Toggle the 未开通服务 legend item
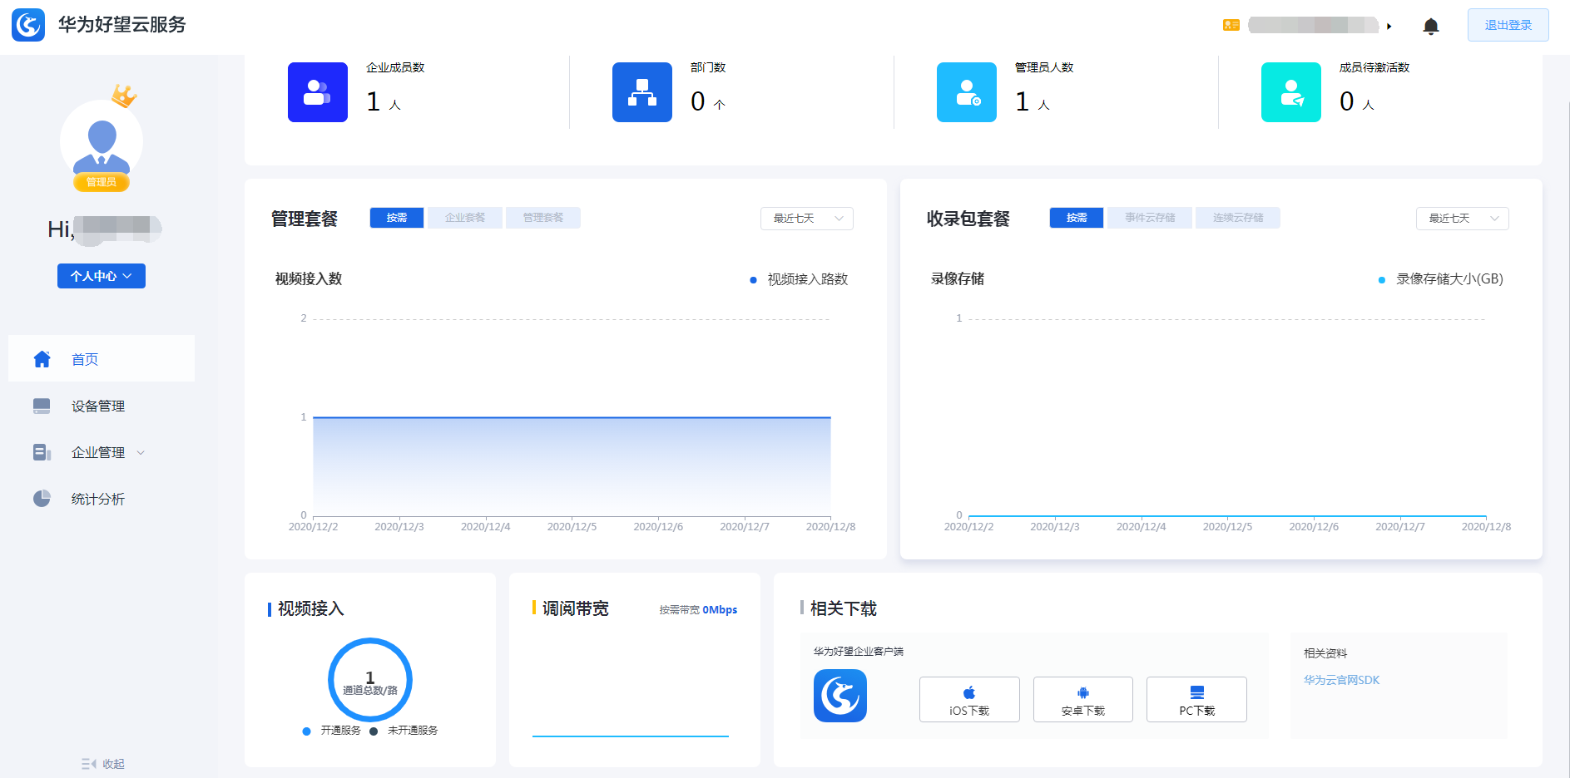Image resolution: width=1570 pixels, height=778 pixels. [x=404, y=731]
